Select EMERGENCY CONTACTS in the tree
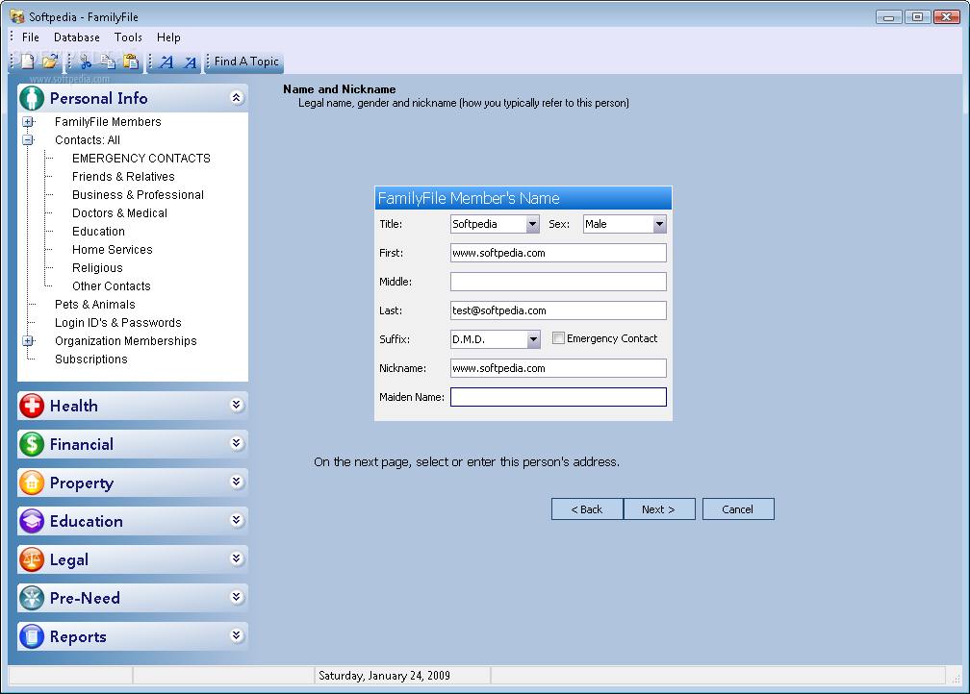 pos(141,159)
